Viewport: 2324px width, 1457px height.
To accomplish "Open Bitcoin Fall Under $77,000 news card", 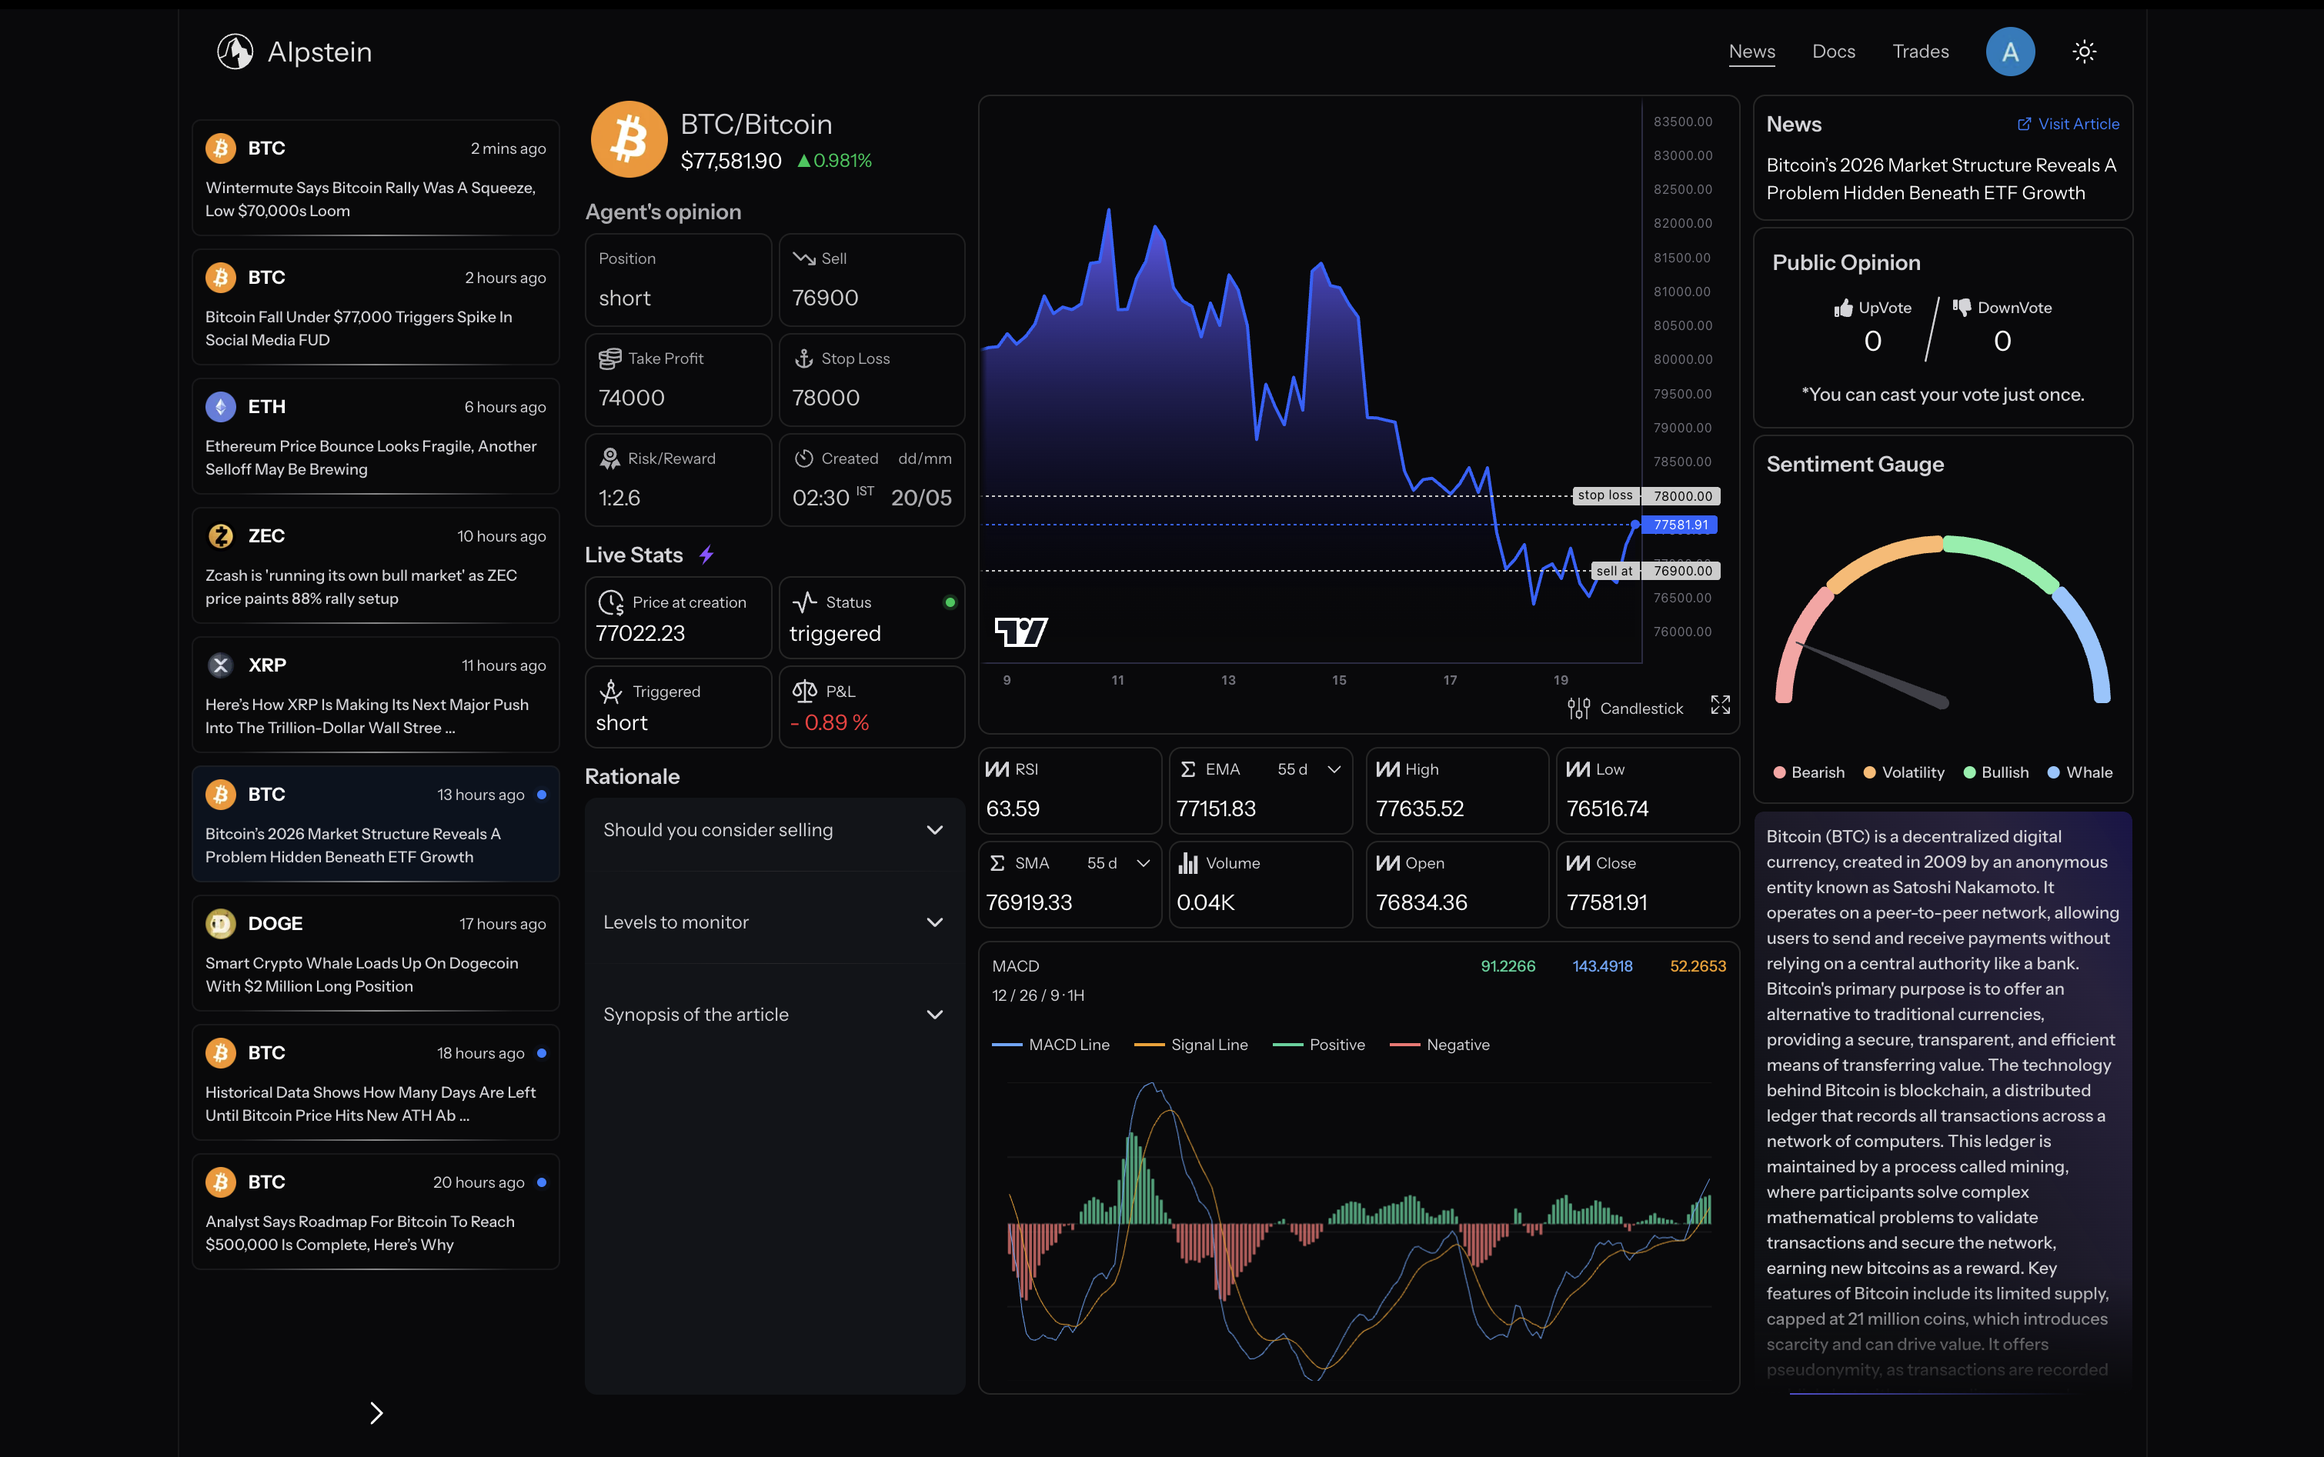I will point(375,308).
